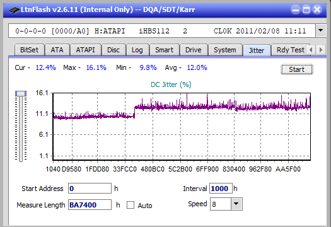Click the 33FCC0 axis label
331x227 pixels.
[125, 169]
